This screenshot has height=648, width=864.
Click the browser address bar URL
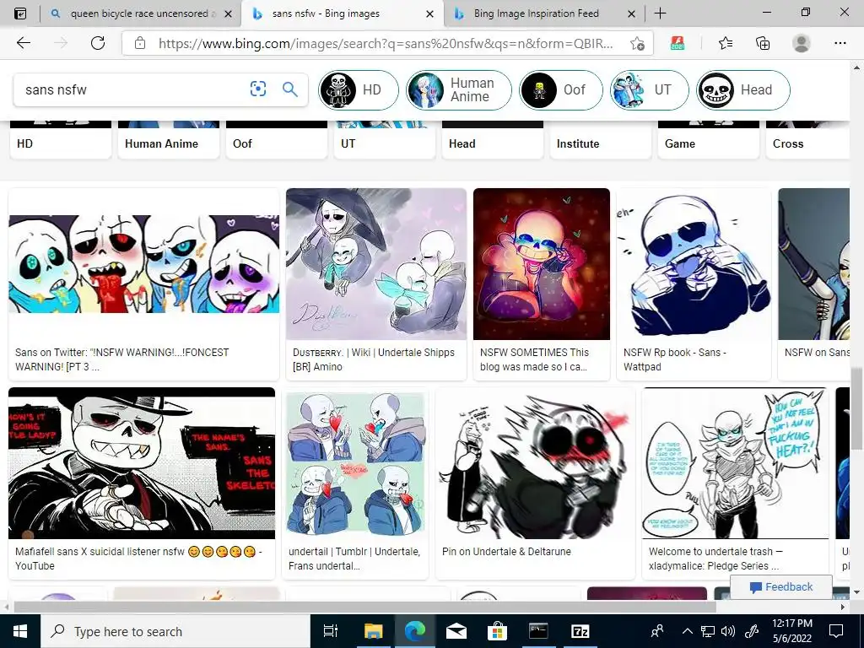[386, 44]
